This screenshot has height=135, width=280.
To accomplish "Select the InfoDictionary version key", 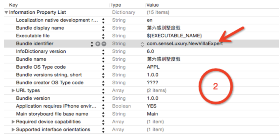I will 41,52.
